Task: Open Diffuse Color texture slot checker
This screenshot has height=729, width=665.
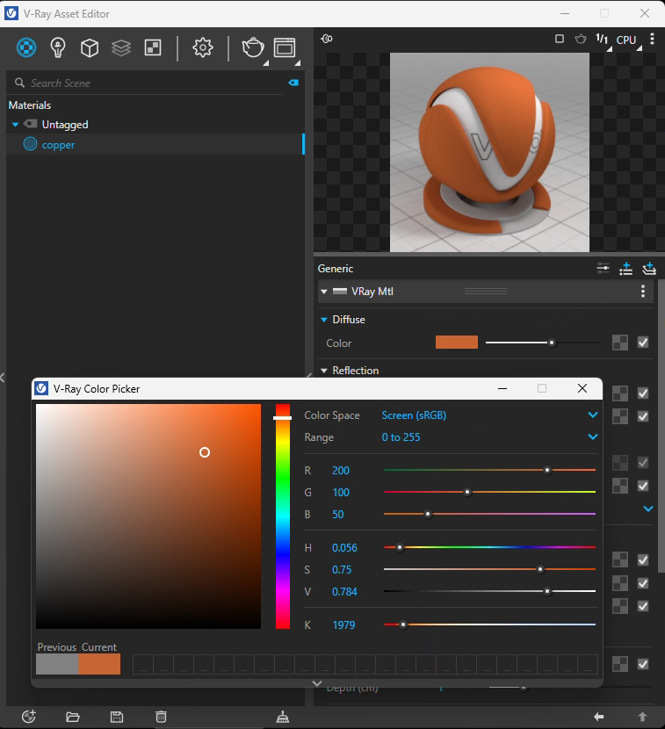Action: [620, 343]
